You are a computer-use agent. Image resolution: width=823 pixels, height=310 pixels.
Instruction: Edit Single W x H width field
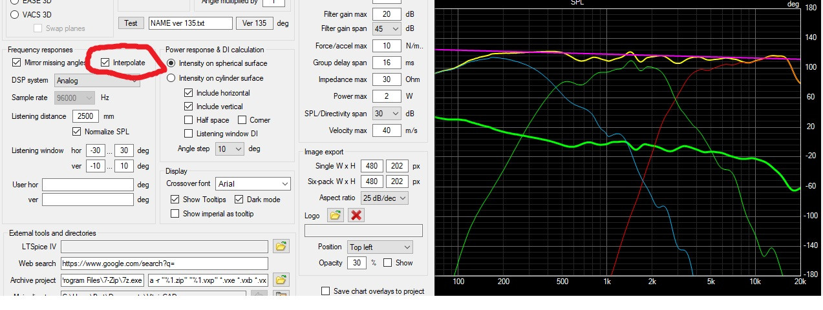(372, 166)
